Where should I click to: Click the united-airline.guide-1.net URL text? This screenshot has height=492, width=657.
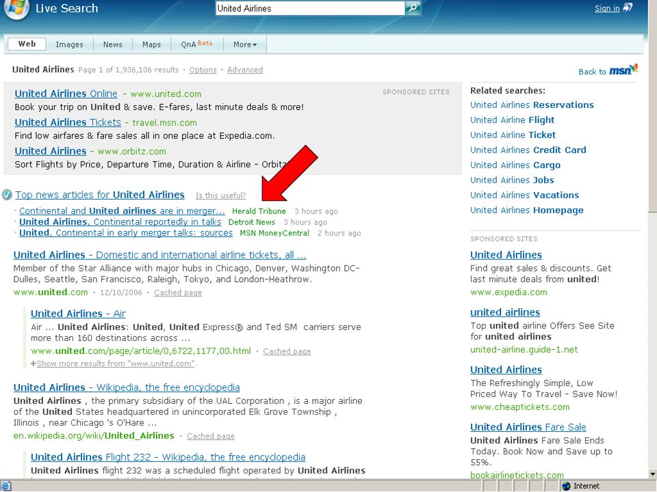[524, 349]
